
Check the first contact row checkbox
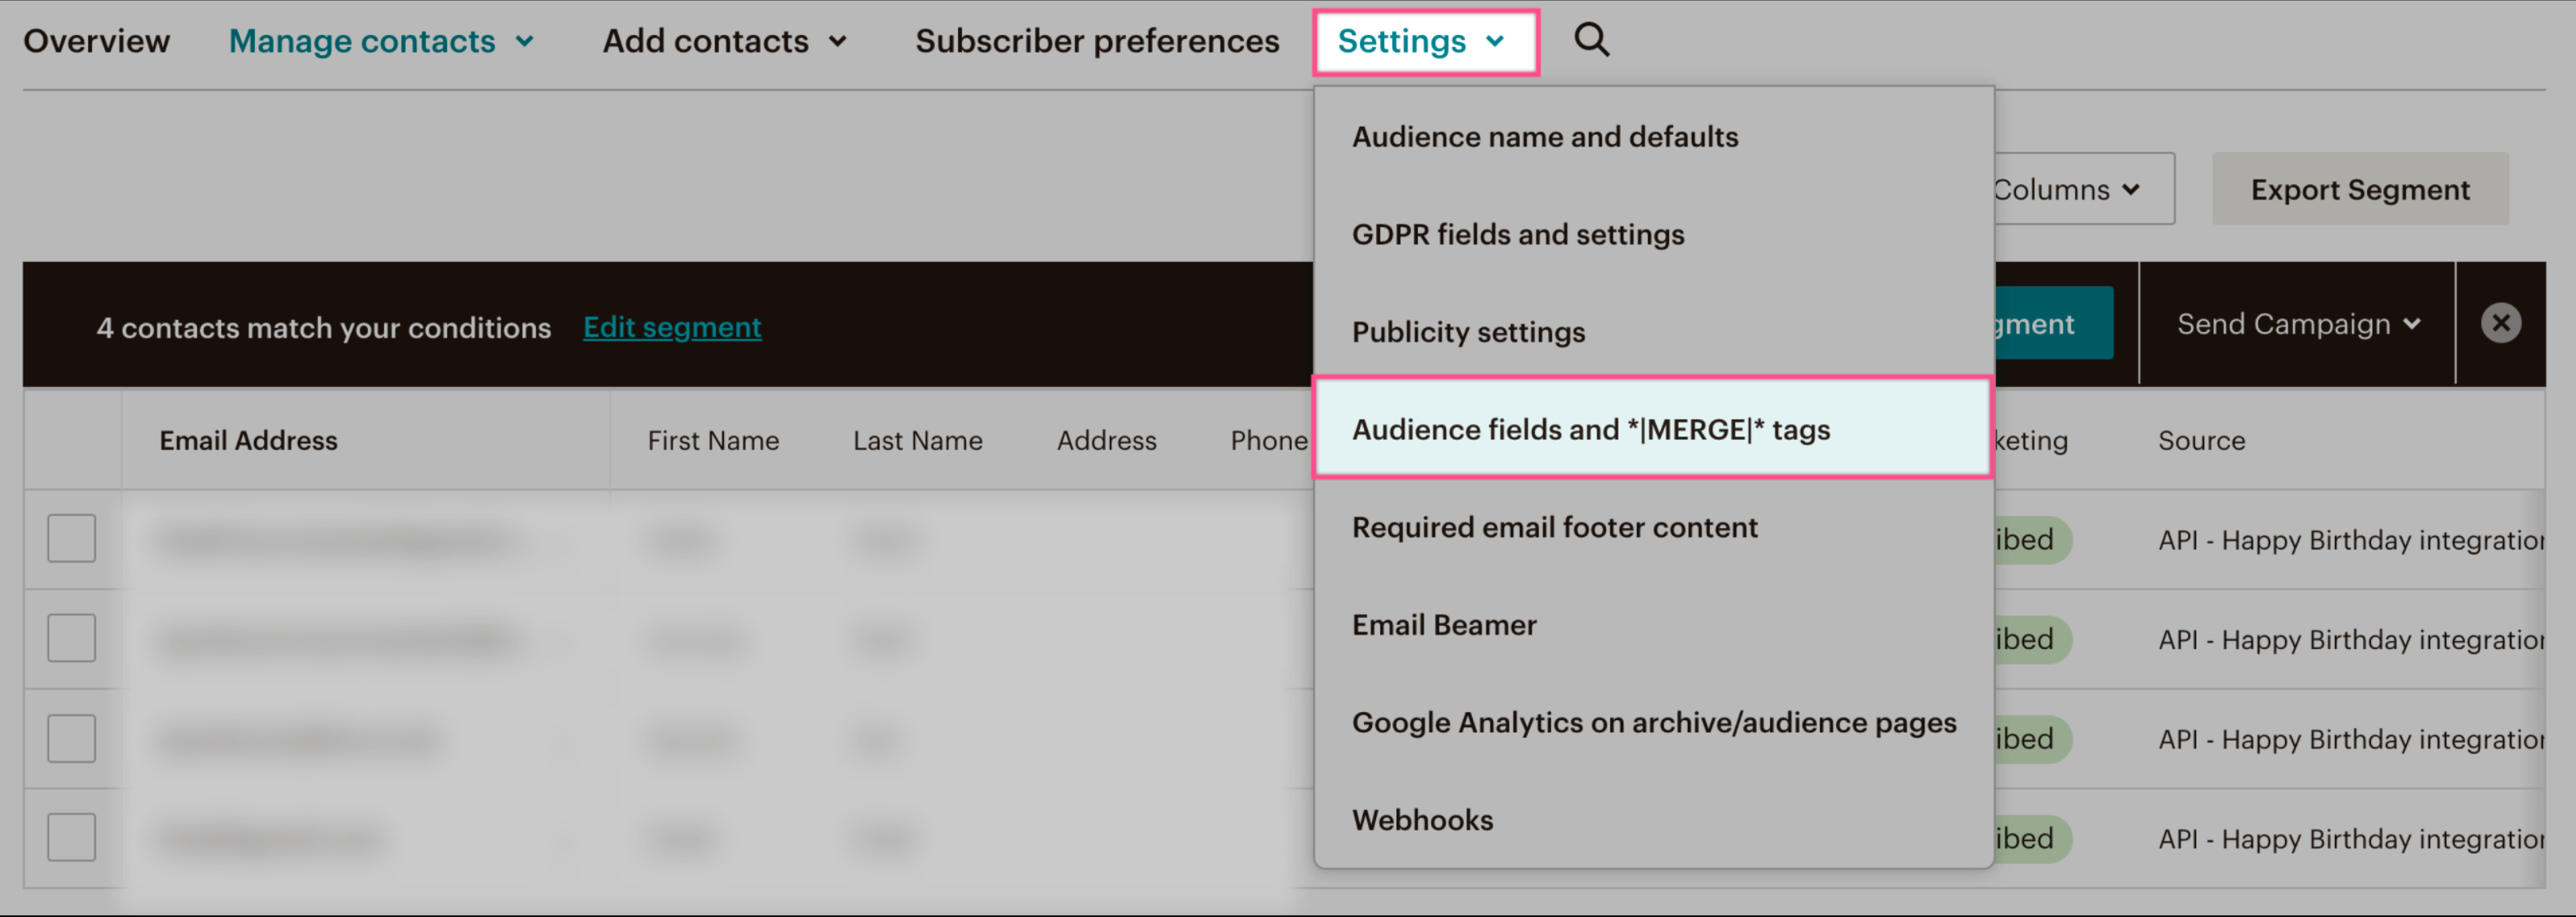point(72,538)
